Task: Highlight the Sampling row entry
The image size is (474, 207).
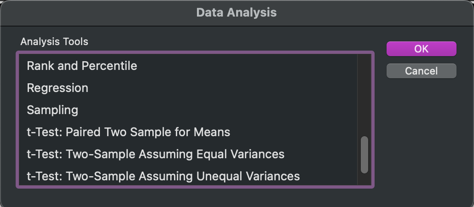Action: 188,110
